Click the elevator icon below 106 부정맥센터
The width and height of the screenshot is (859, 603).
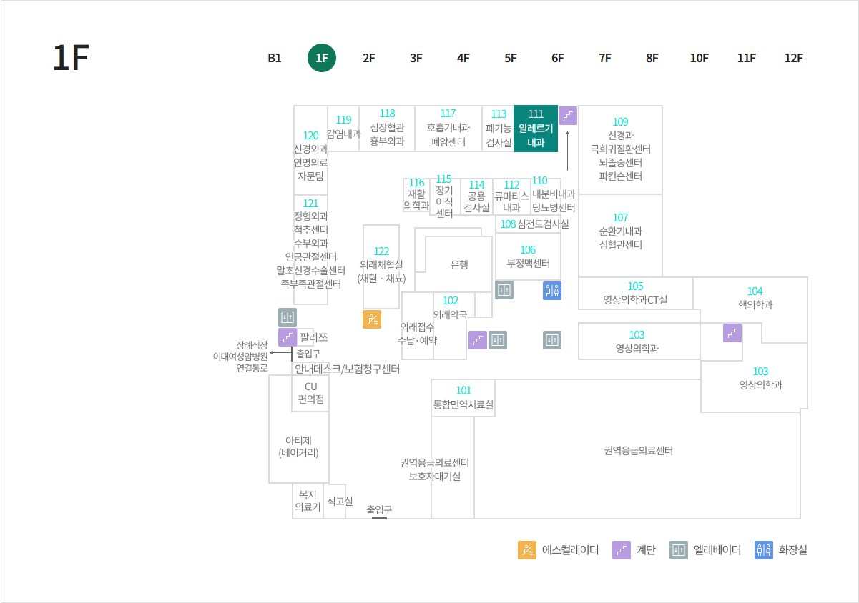[504, 291]
